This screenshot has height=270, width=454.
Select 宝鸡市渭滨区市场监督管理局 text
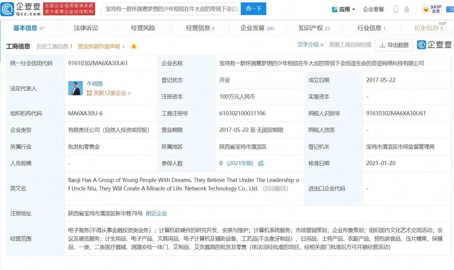(x=400, y=147)
